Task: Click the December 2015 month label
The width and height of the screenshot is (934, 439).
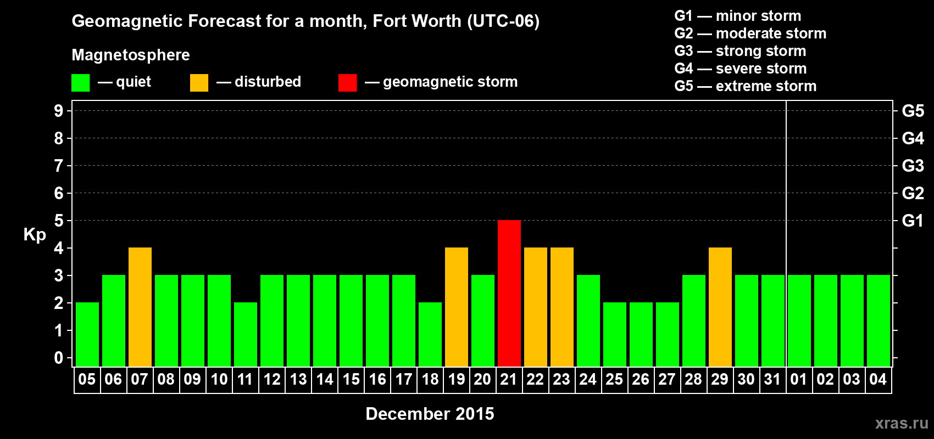Action: (x=430, y=414)
